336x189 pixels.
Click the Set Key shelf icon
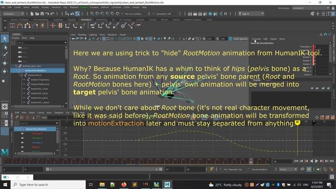coord(52,26)
